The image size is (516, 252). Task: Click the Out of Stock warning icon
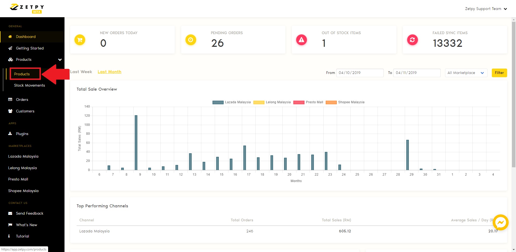coord(302,40)
